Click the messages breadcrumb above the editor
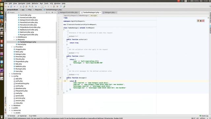211x119 pixels. [94, 16]
